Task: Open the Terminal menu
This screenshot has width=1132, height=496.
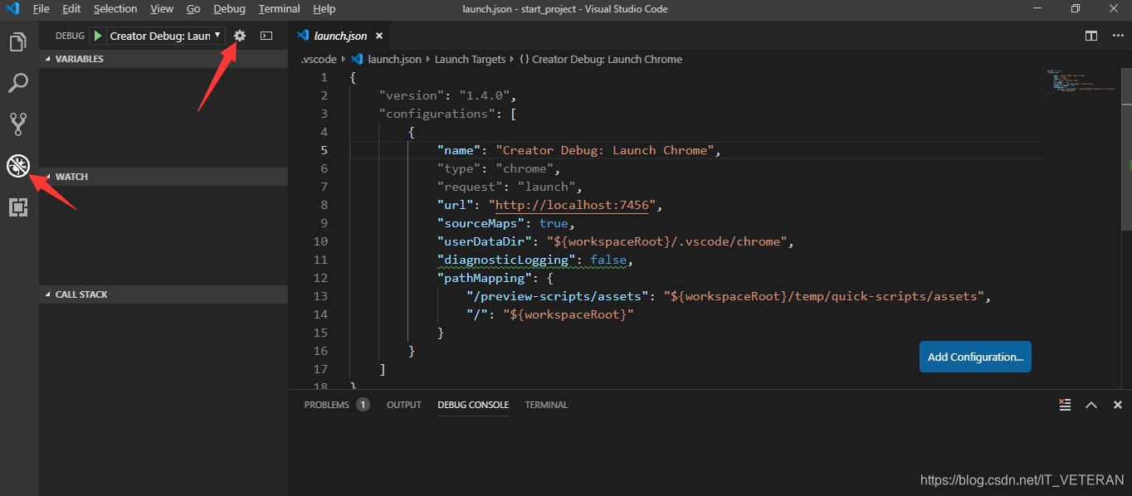Action: click(280, 9)
